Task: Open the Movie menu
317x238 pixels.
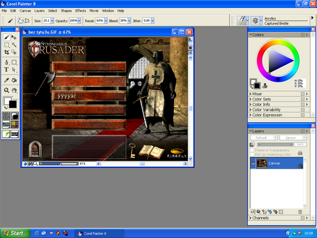Action: point(94,11)
